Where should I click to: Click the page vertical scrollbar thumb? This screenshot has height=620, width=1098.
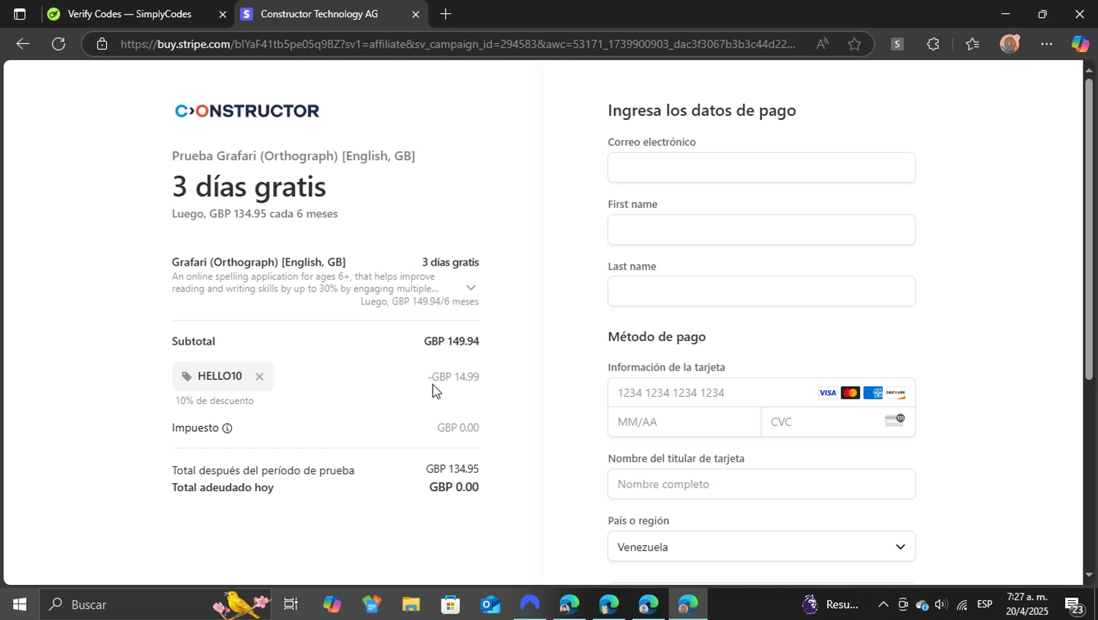pos(1088,228)
